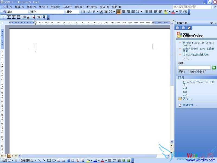Go to task pane home icon

[189, 28]
